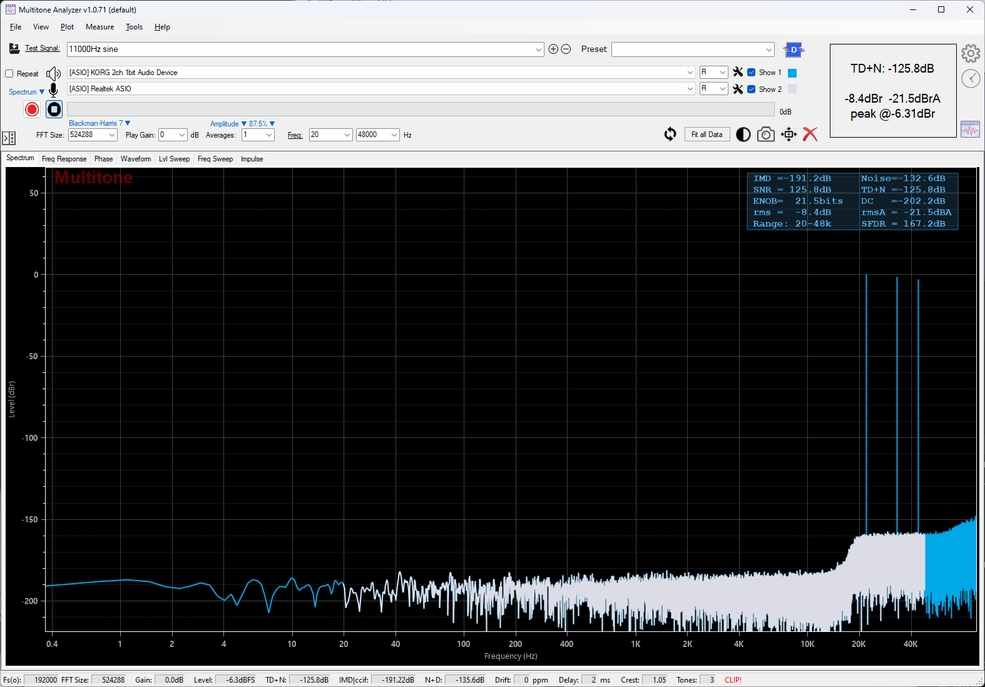Stop measurement with the stop button
The height and width of the screenshot is (687, 985).
54,109
